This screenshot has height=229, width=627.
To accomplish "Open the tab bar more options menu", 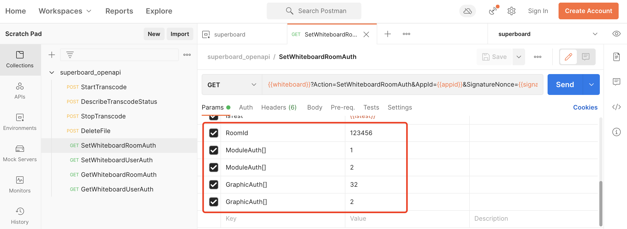I will coord(406,34).
